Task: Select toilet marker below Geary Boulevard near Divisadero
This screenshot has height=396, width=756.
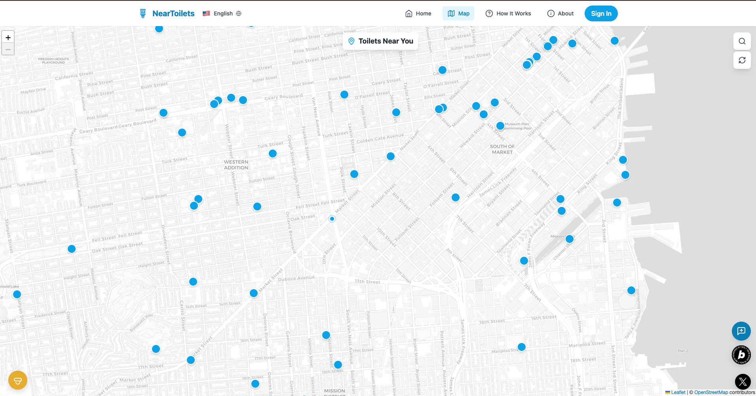Action: pyautogui.click(x=182, y=133)
